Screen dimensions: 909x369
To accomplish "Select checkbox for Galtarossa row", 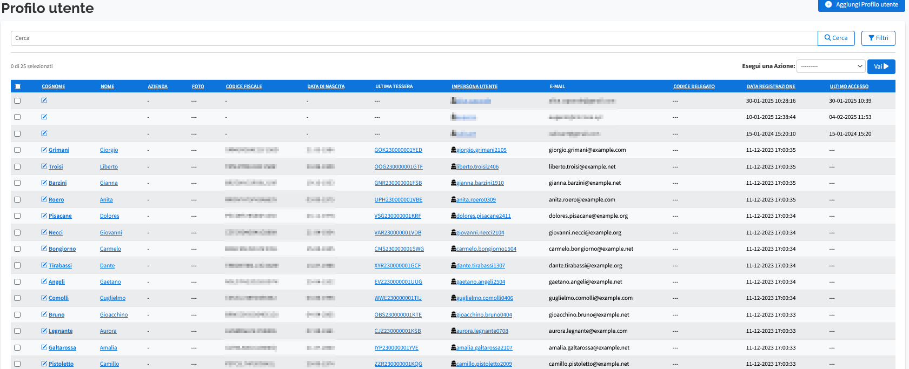I will pyautogui.click(x=17, y=347).
